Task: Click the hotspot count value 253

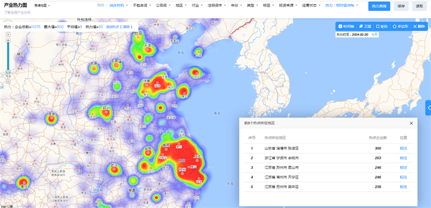Action: (x=378, y=158)
